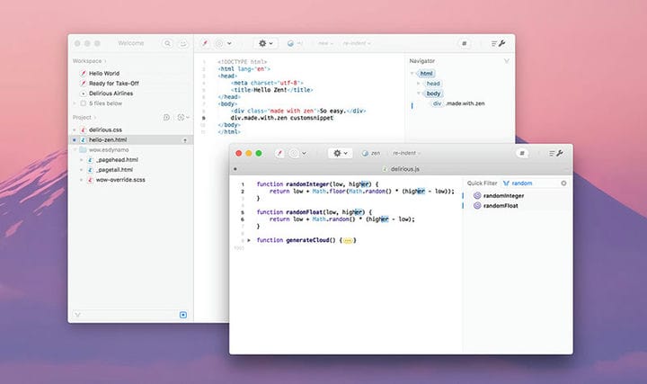Click the Quick Filter settings gear
The width and height of the screenshot is (647, 384).
(563, 183)
